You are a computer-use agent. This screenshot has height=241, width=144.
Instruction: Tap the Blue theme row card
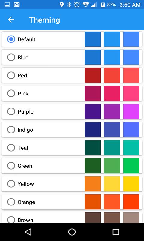[72, 57]
